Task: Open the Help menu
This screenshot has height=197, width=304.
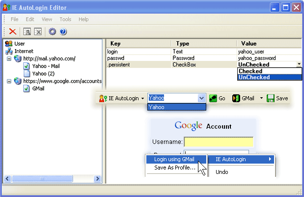Action: 83,19
